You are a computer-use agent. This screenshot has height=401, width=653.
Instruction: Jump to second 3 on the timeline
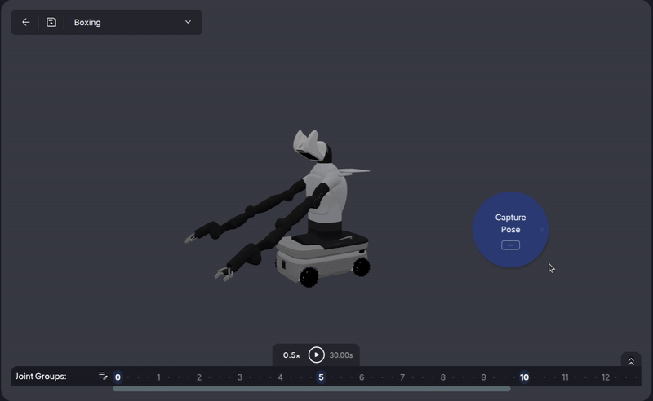240,377
